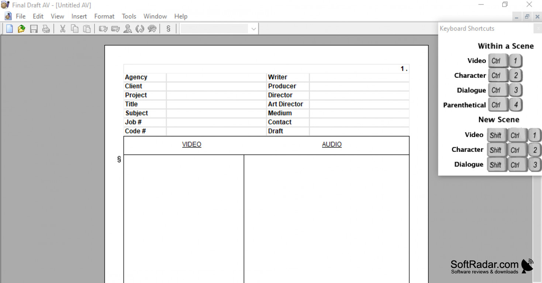Copy with the toolbar copy icon
The image size is (542, 283).
click(x=75, y=29)
